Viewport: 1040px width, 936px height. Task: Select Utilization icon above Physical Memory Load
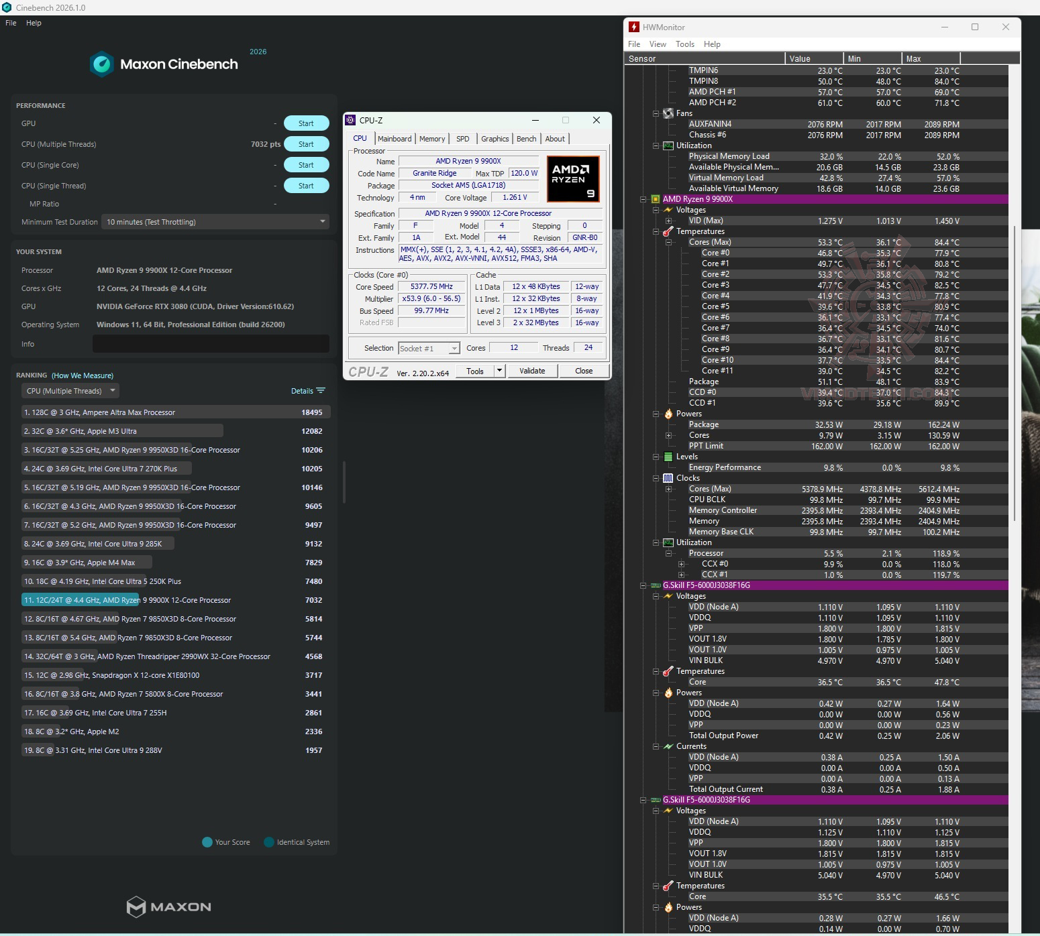pos(668,145)
